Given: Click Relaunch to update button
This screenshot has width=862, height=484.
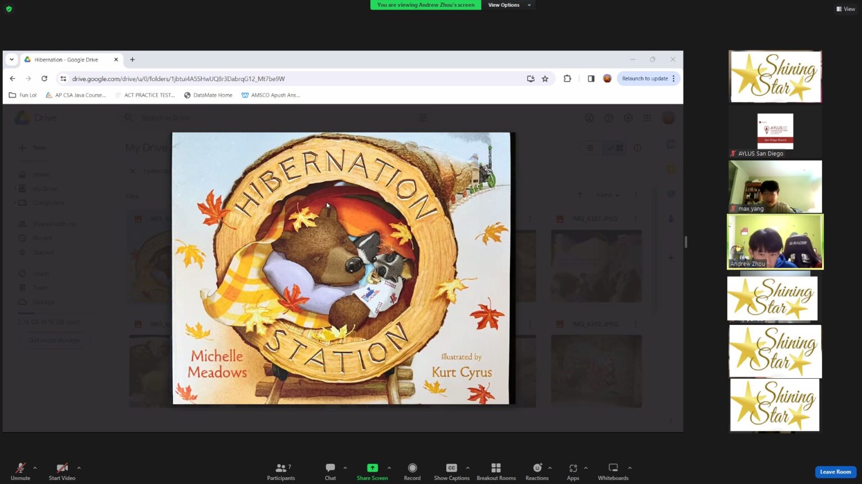Looking at the screenshot, I should [649, 78].
